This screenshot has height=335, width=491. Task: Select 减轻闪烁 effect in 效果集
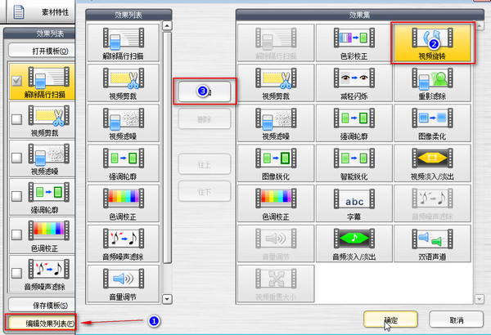354,83
